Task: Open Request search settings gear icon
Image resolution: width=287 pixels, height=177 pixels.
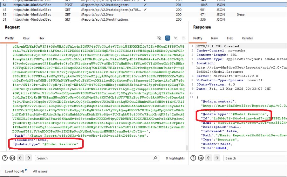Action: tap(12, 158)
